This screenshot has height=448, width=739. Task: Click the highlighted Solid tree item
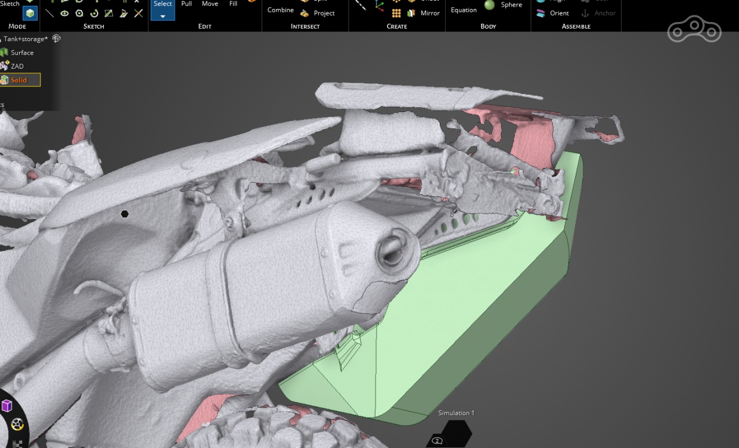pos(18,80)
